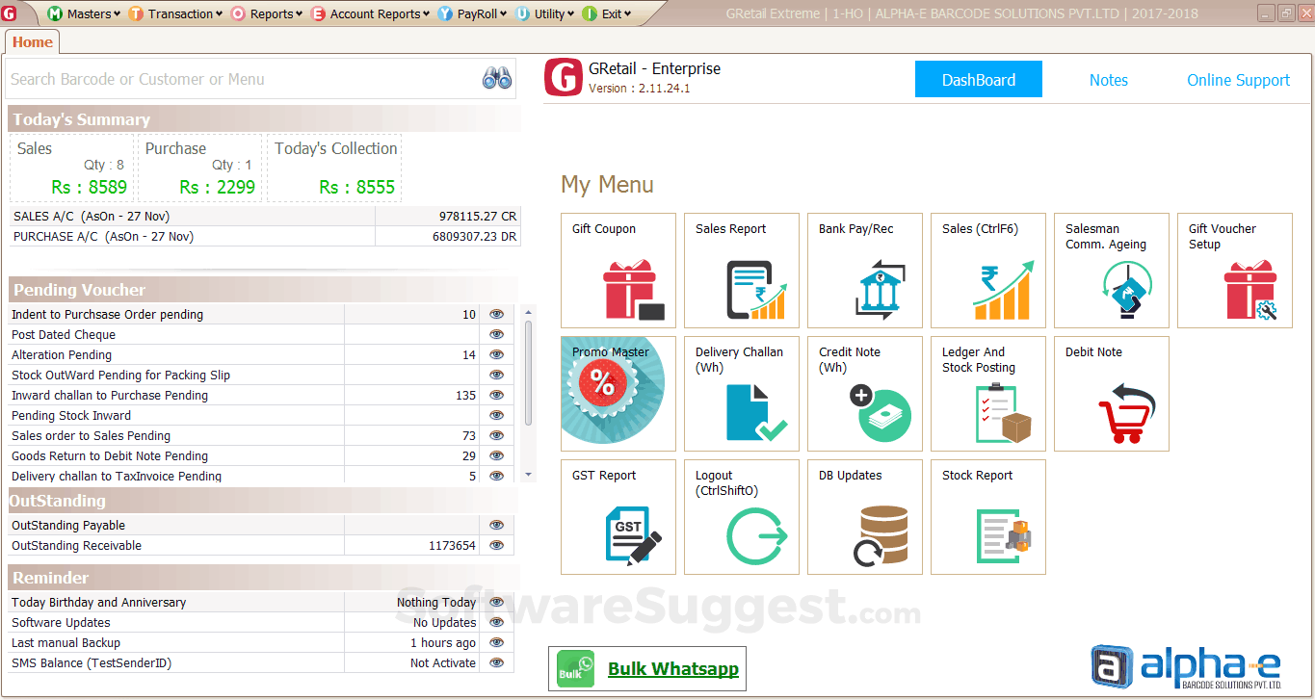View Inward challan to Purchase Pending
The height and width of the screenshot is (700, 1315).
click(496, 395)
